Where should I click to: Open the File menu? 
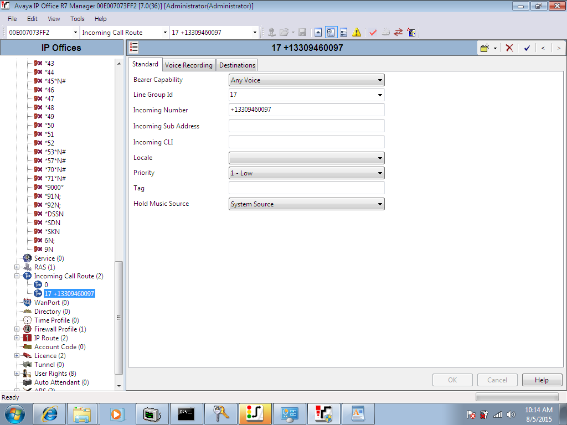click(12, 19)
